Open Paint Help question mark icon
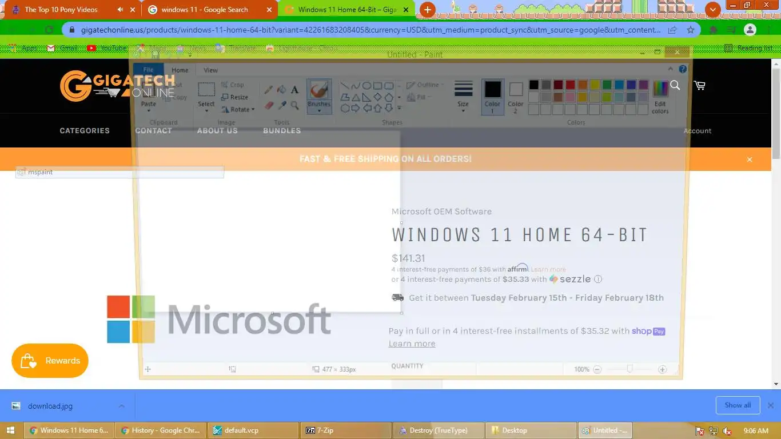This screenshot has height=439, width=781. point(683,69)
